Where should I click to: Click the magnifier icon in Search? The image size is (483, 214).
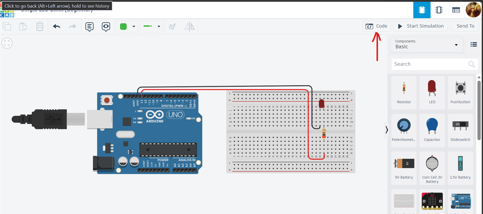click(472, 64)
